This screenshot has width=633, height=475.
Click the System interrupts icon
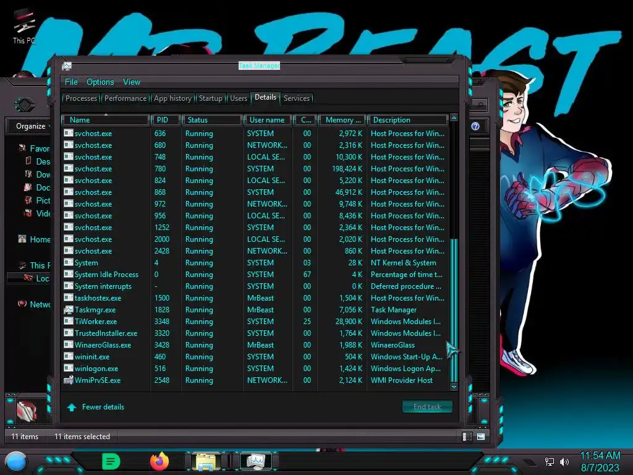[x=69, y=286]
